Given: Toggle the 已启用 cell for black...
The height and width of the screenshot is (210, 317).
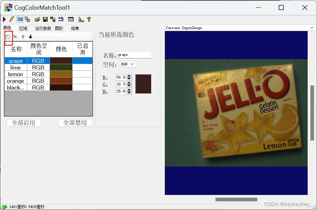Looking at the screenshot, I should [83, 87].
